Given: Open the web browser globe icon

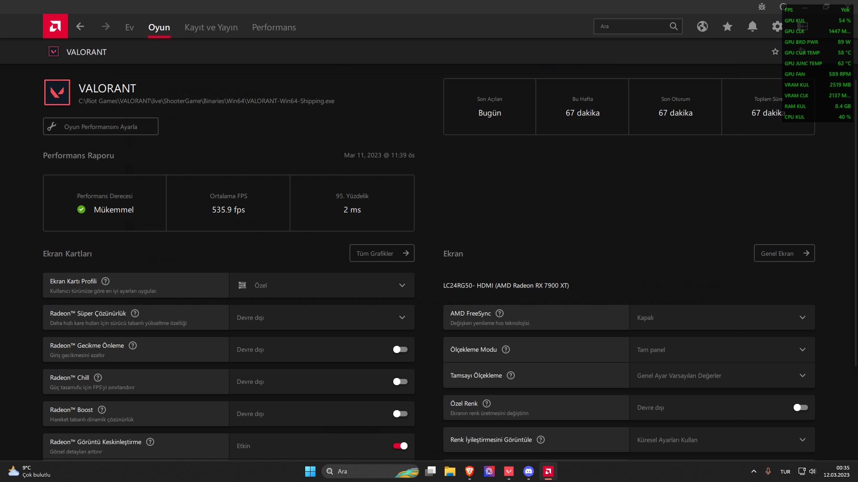Looking at the screenshot, I should [x=702, y=27].
